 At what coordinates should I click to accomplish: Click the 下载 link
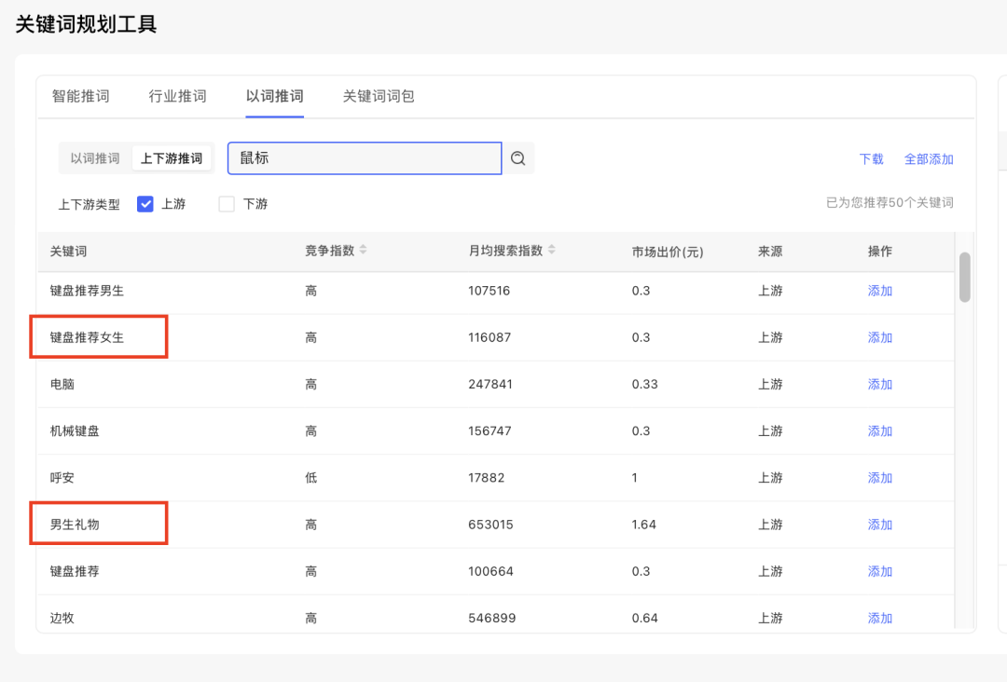[871, 159]
